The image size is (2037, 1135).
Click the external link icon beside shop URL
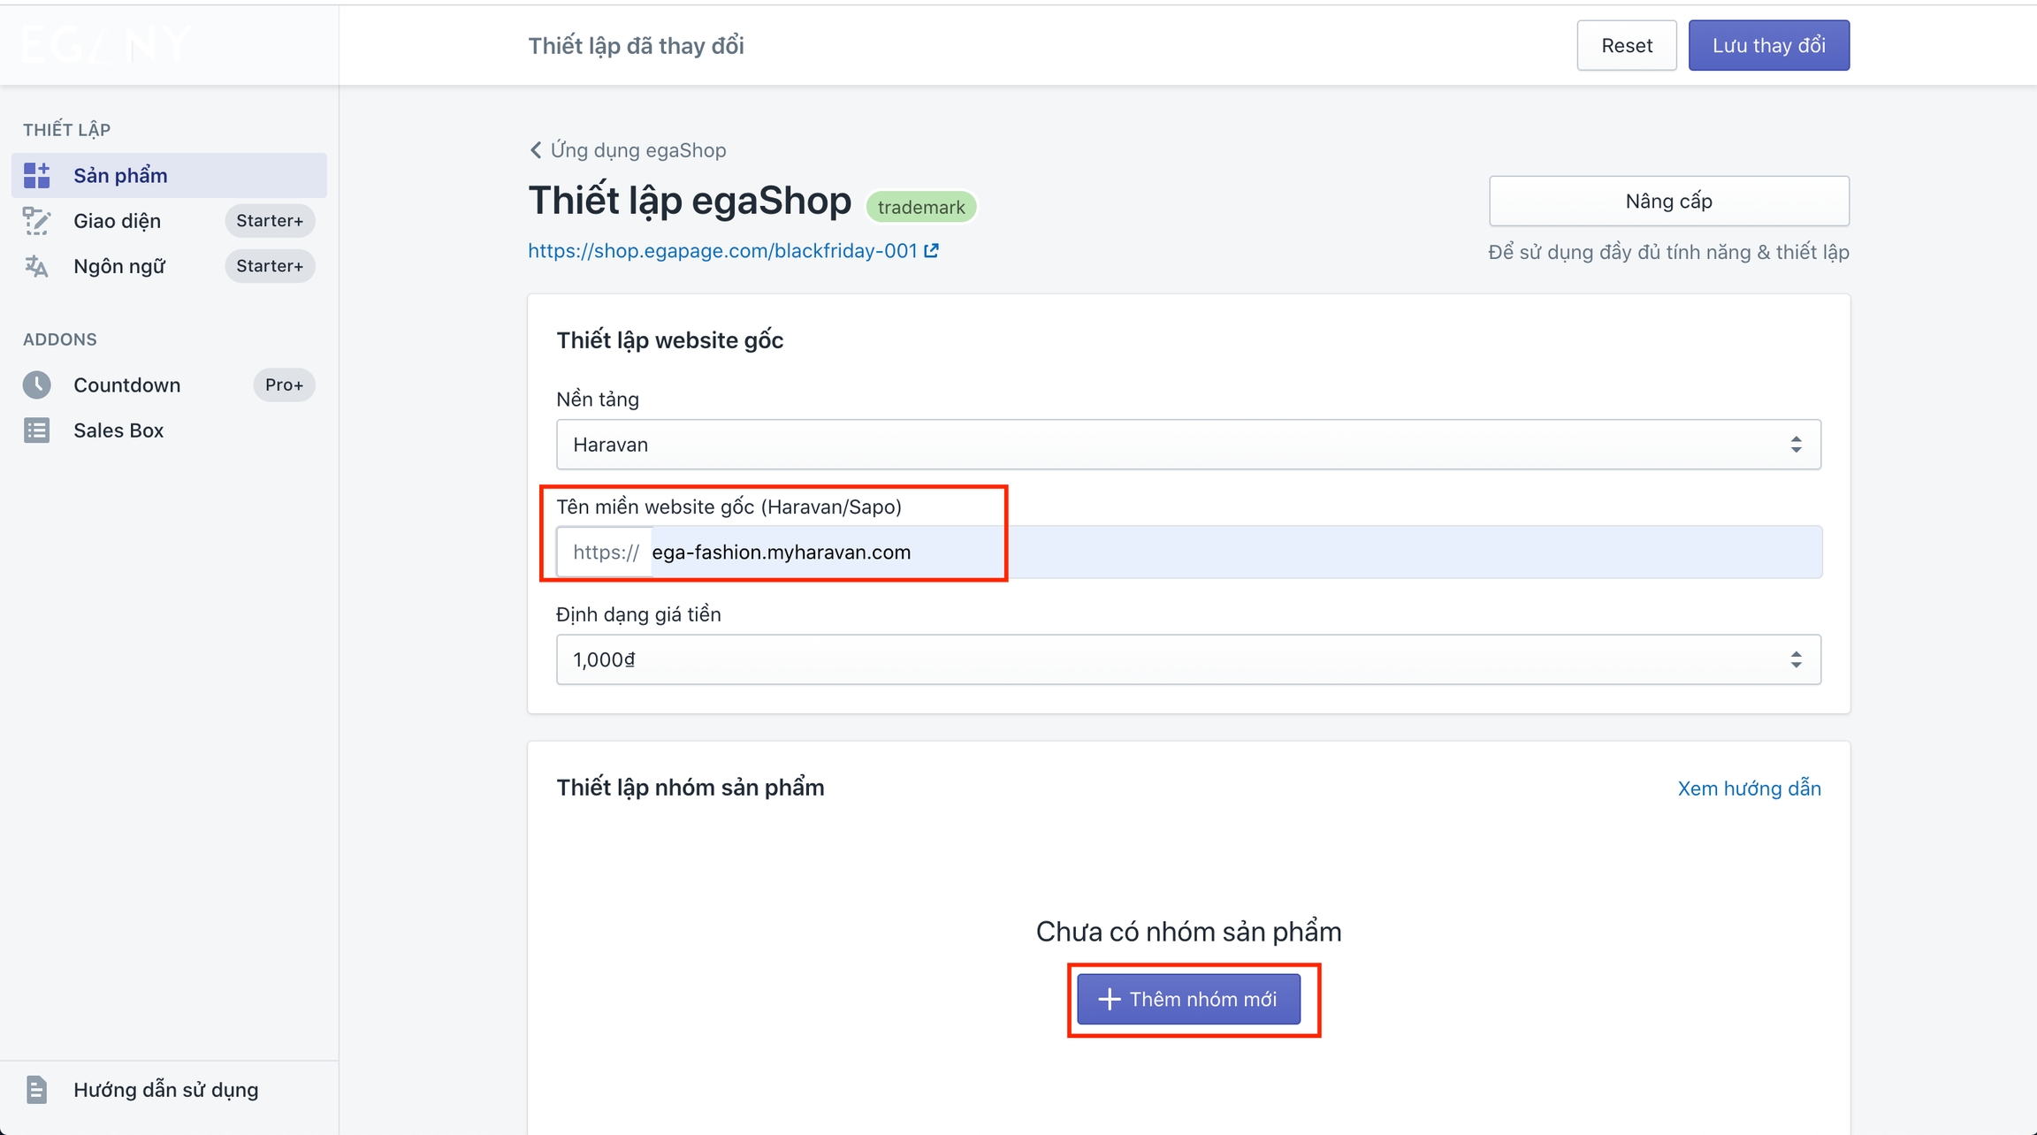932,251
